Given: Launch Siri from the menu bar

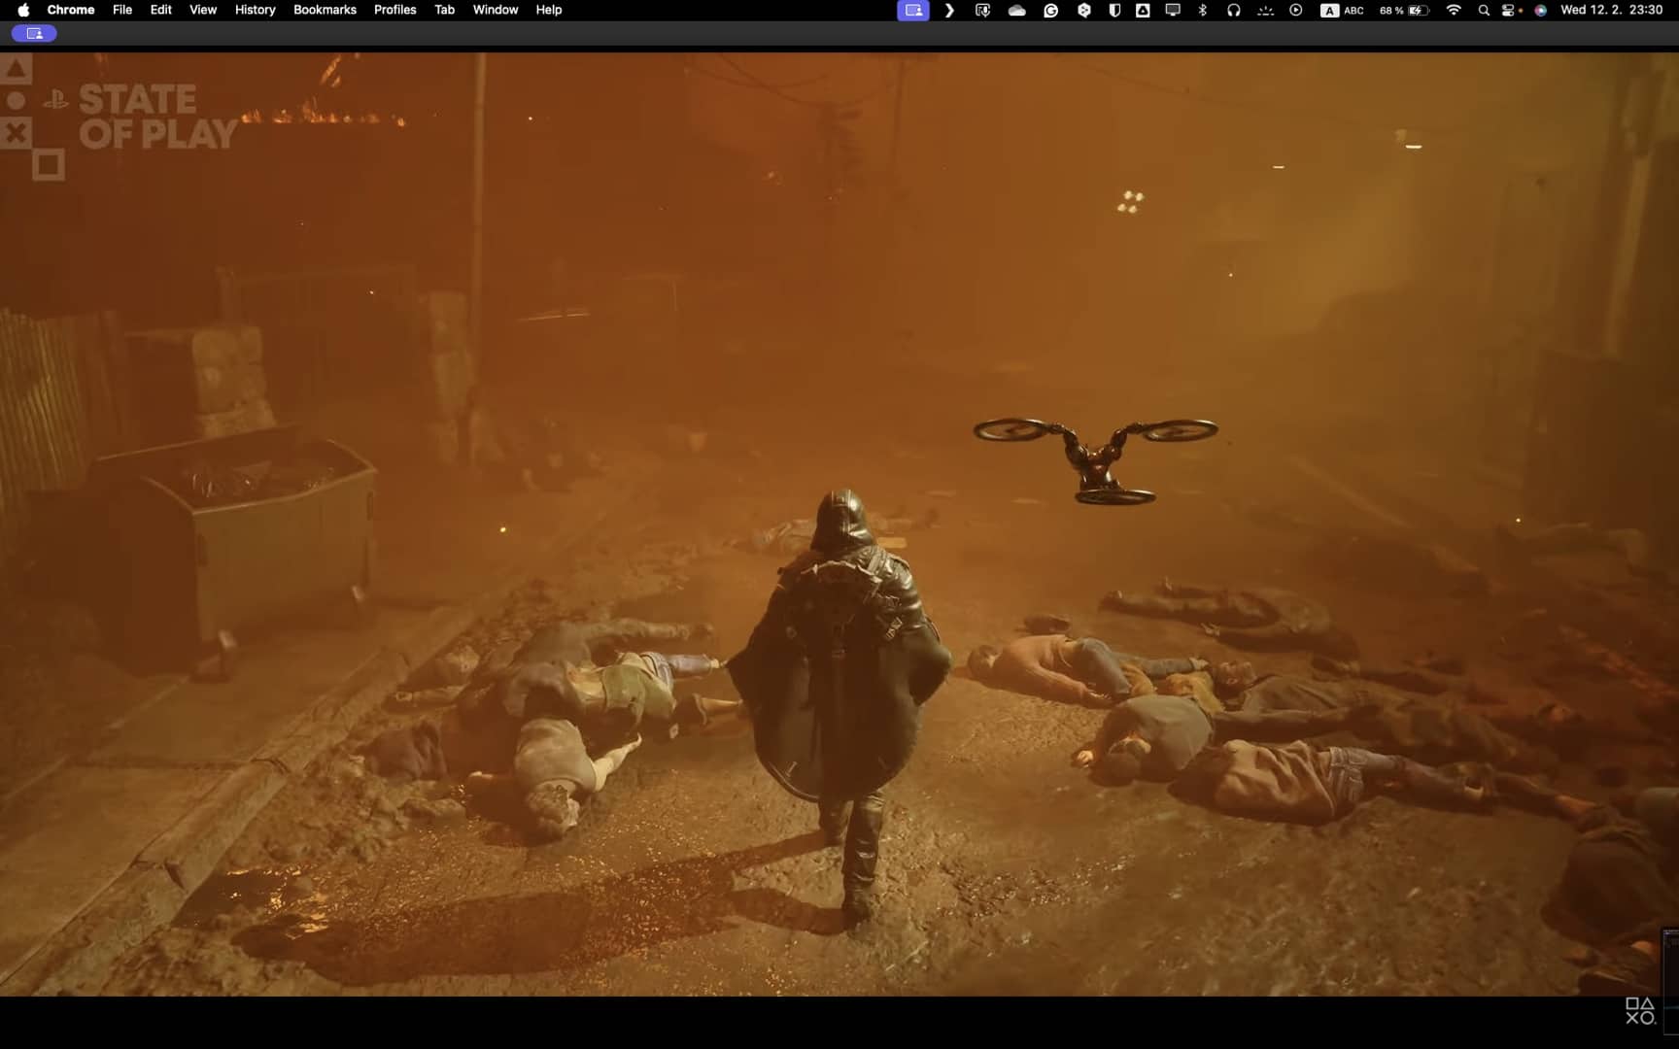Looking at the screenshot, I should coord(1541,10).
